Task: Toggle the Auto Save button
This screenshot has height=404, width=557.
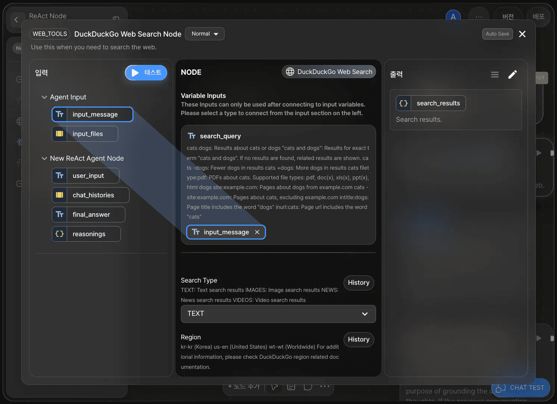Action: [497, 34]
